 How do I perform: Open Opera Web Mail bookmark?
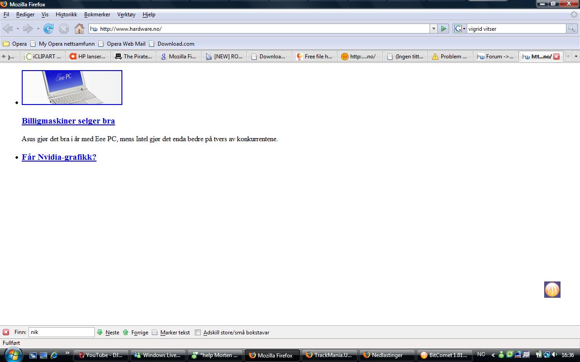[x=122, y=44]
